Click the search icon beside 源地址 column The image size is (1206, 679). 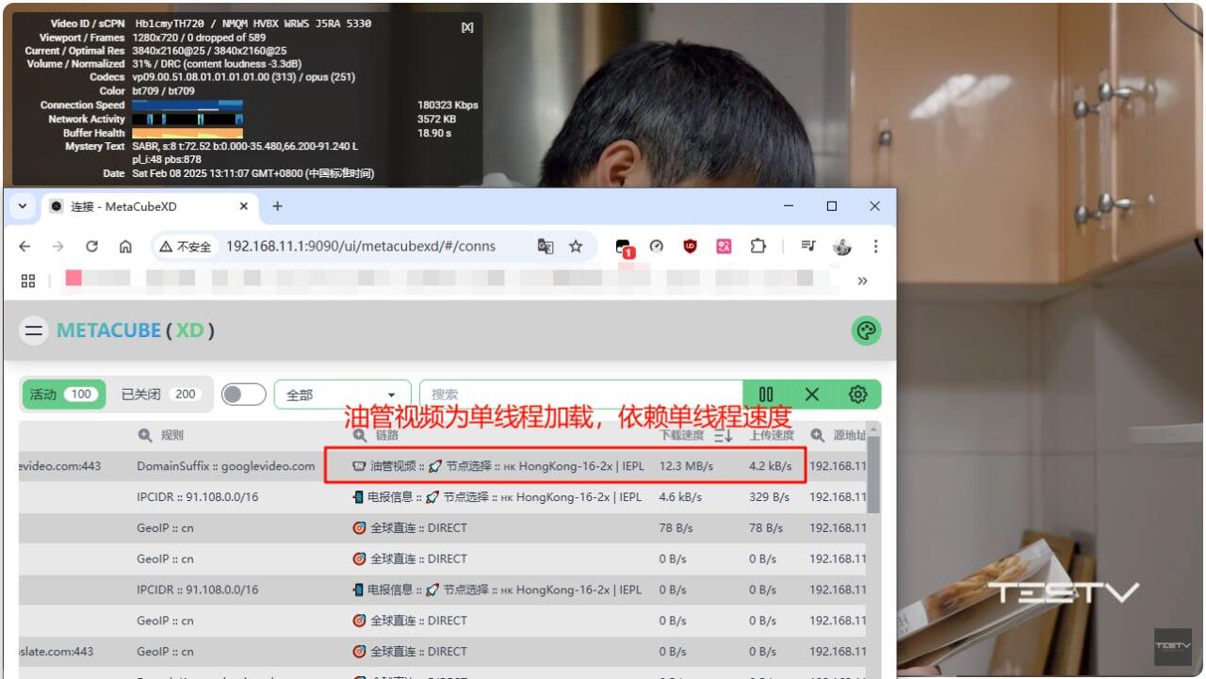(x=818, y=435)
